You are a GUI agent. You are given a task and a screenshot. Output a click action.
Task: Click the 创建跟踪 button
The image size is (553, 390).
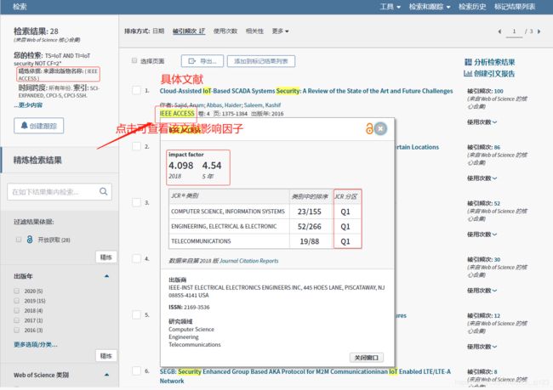pyautogui.click(x=39, y=126)
